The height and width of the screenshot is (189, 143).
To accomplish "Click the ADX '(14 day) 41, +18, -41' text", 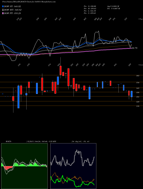I will (80, 141).
